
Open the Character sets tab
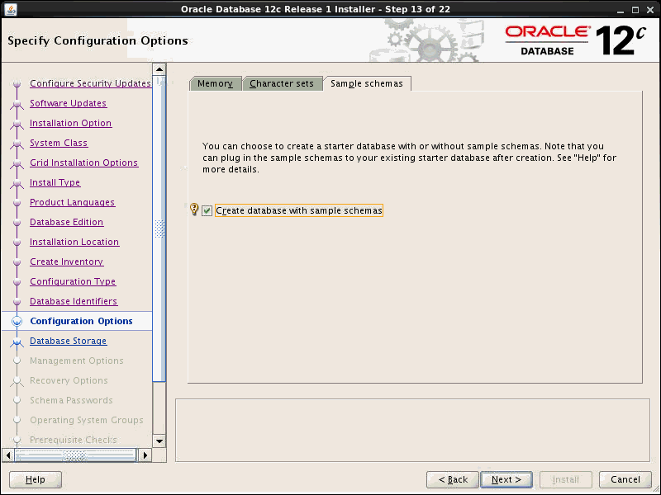[x=283, y=83]
